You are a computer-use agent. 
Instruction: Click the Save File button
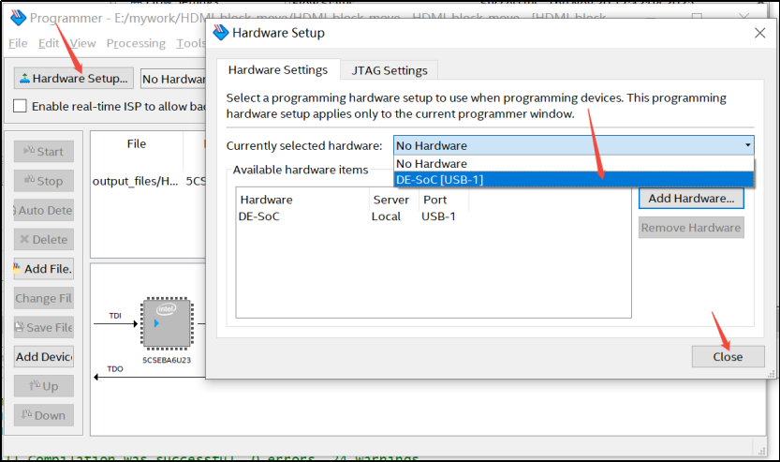point(44,327)
